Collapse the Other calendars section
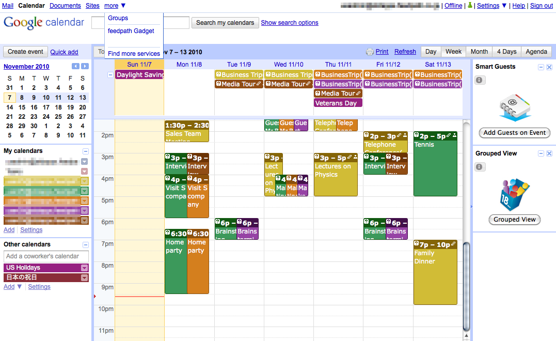 pos(86,245)
